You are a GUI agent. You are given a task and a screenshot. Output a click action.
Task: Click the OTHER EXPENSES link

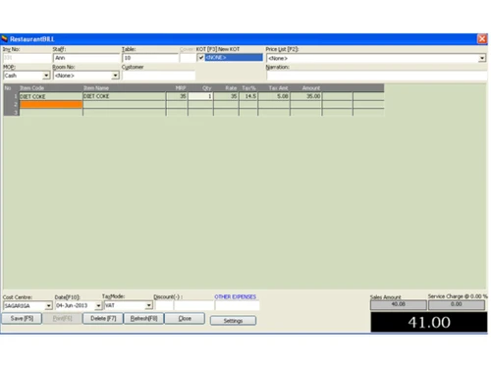[235, 296]
